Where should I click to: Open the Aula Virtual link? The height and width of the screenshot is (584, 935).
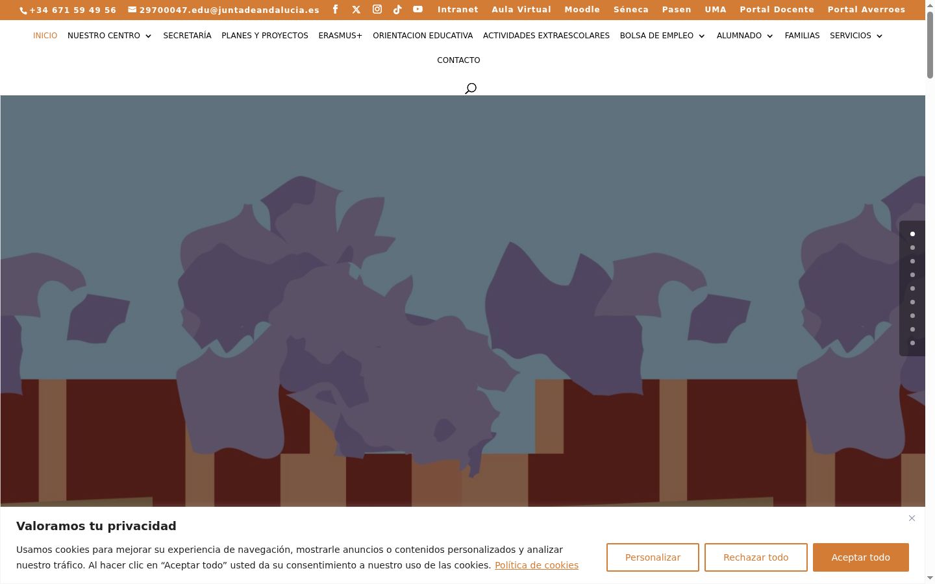click(521, 10)
